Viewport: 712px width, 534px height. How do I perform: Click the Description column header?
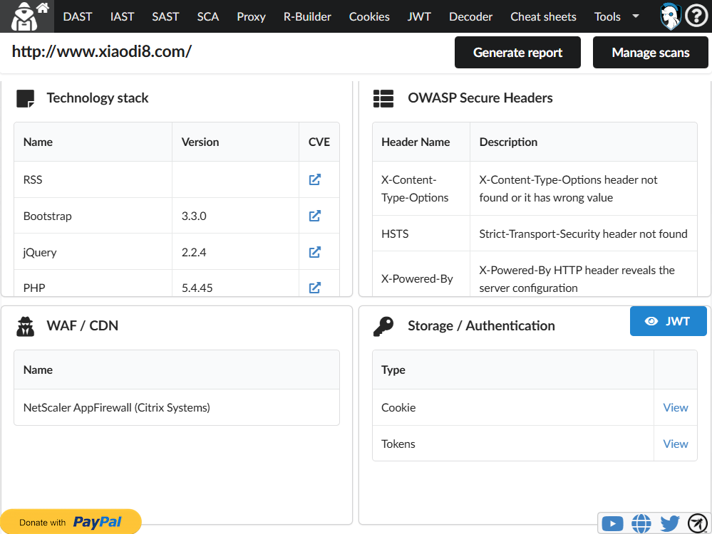coord(584,142)
